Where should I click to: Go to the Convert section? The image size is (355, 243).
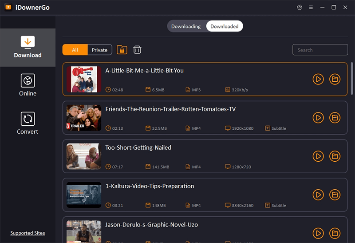(x=28, y=123)
